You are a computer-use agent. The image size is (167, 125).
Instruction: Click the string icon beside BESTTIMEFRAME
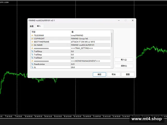[x=32, y=42]
